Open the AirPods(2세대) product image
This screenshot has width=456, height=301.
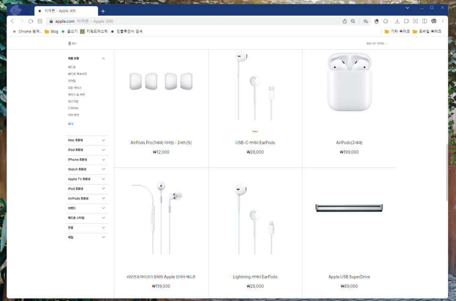[349, 82]
